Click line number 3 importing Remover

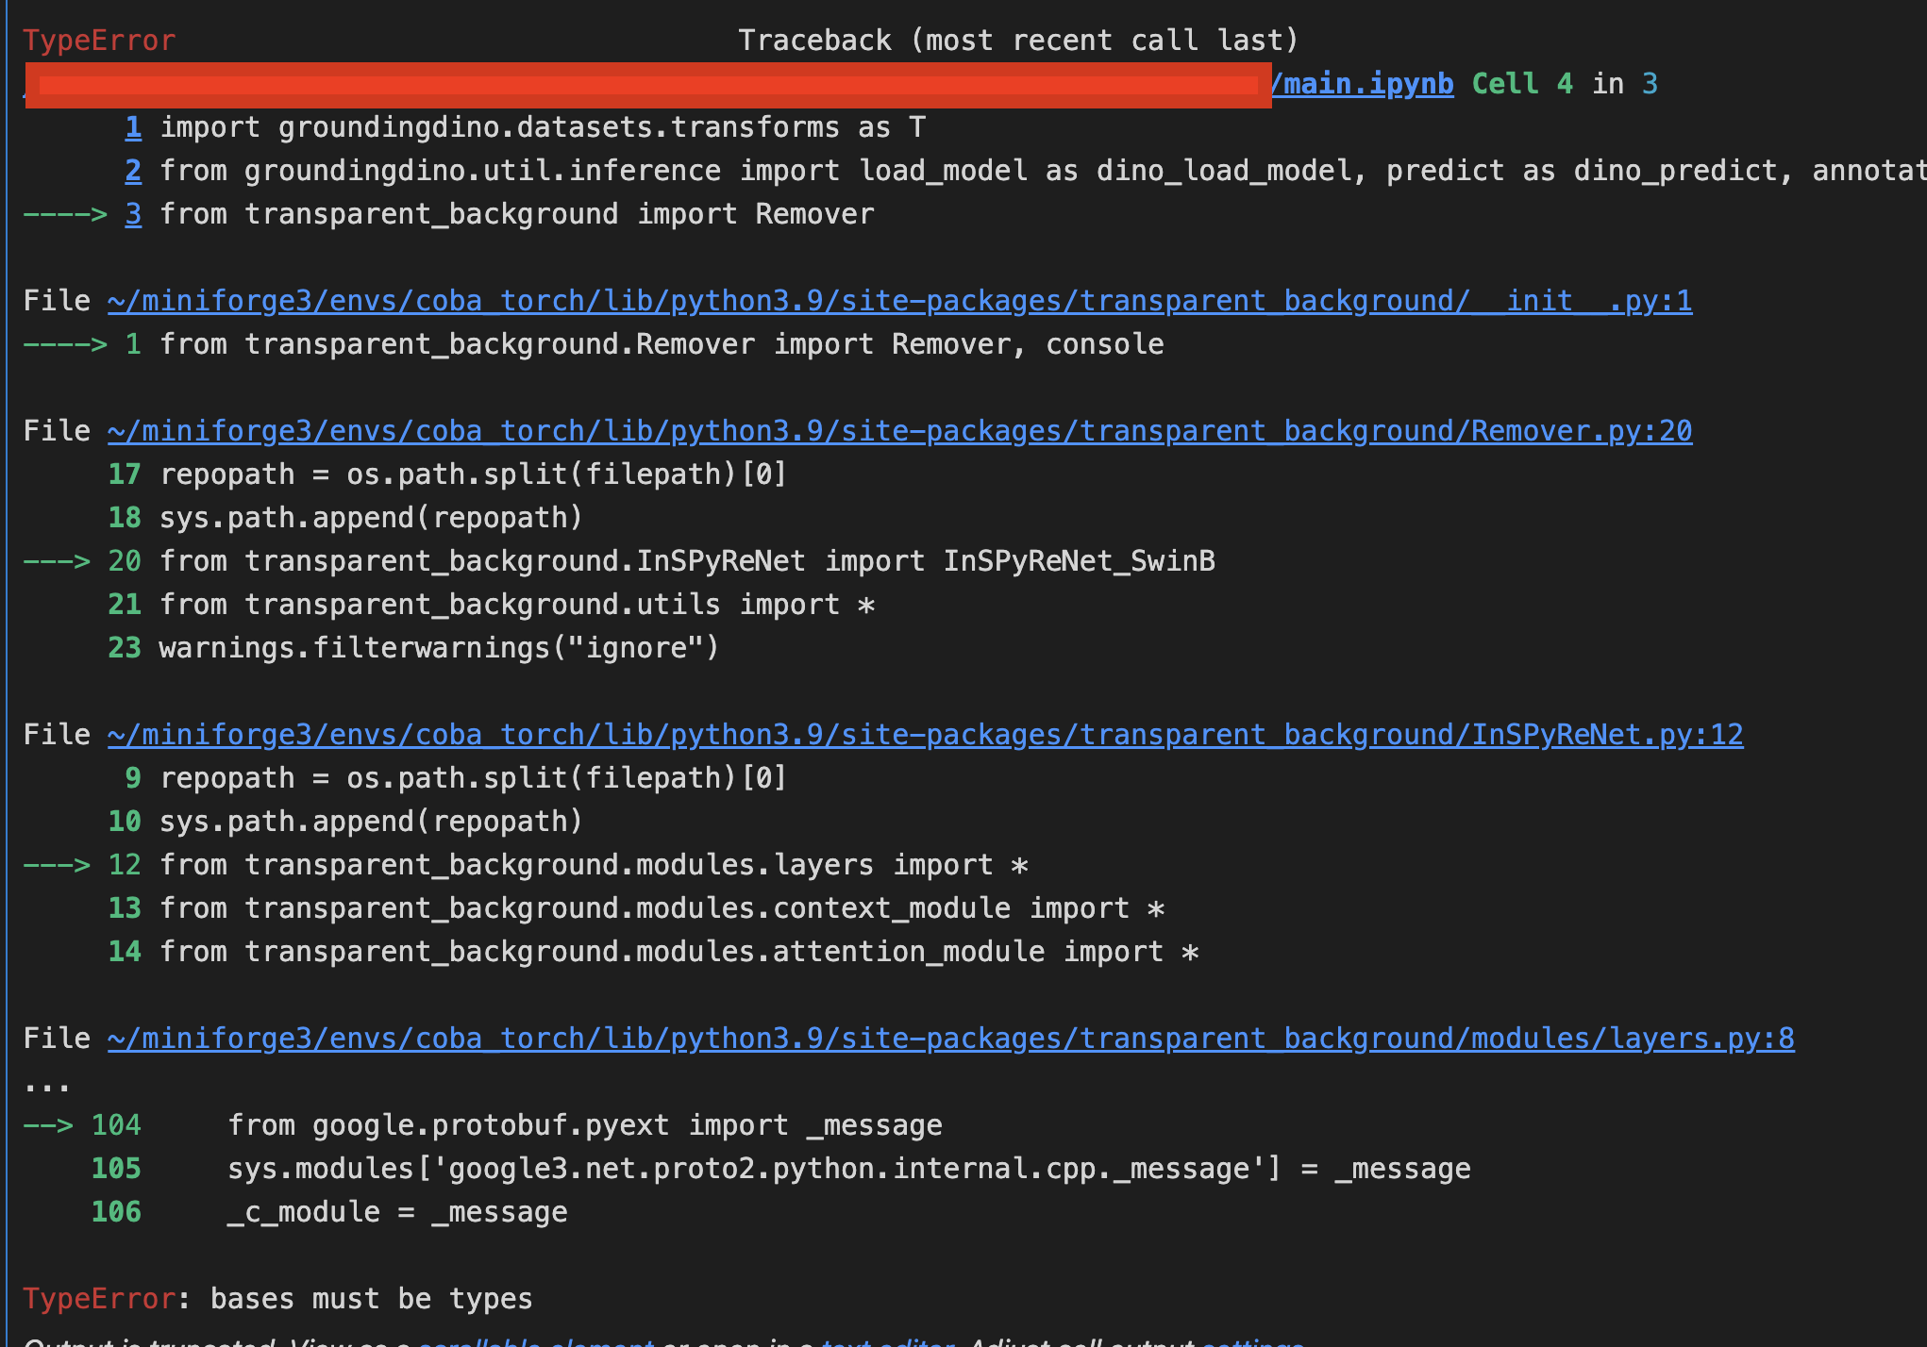click(133, 213)
